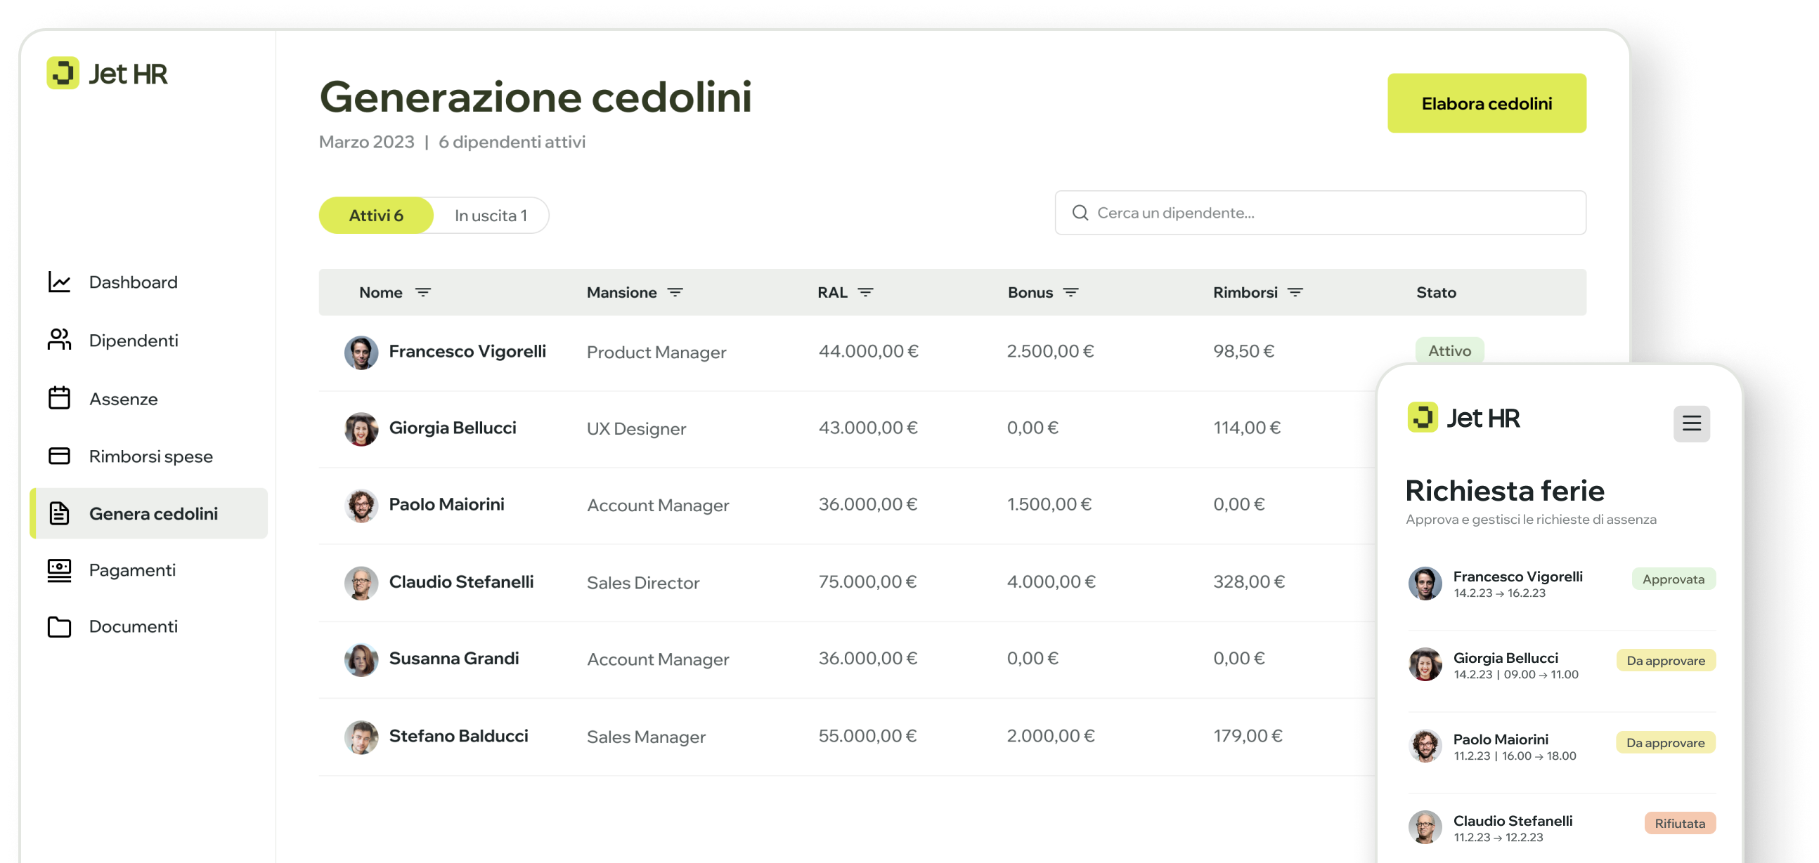The image size is (1819, 863).
Task: Click the Documenti folder icon
Action: point(59,626)
